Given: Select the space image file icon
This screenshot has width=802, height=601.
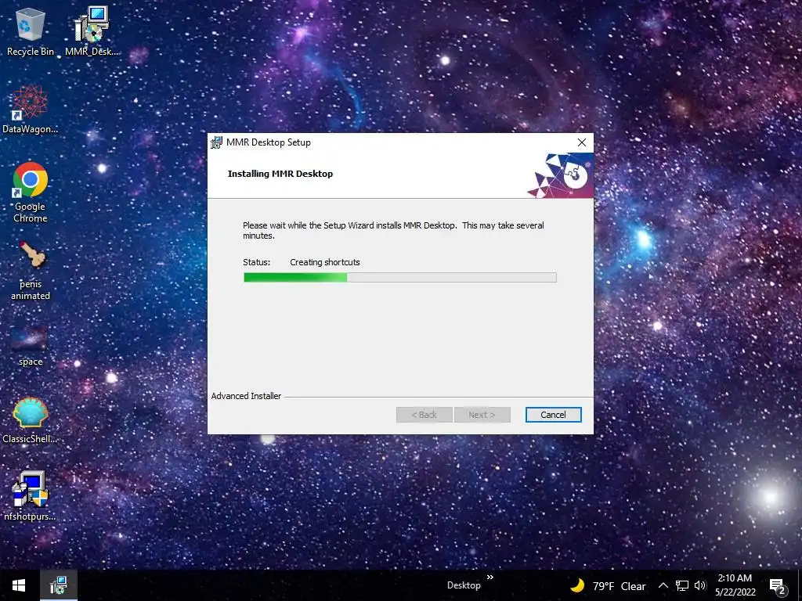Looking at the screenshot, I should (x=31, y=347).
